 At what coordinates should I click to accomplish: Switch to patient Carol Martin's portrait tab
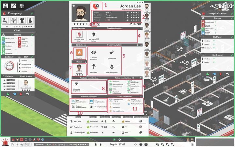coord(147,17)
